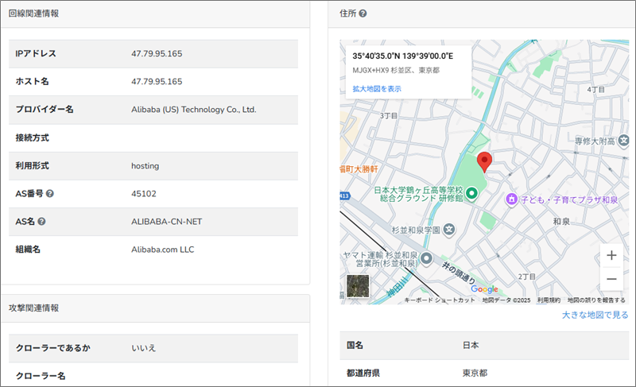
Task: Open the 拡大地図を表示 link
Action: pos(377,89)
